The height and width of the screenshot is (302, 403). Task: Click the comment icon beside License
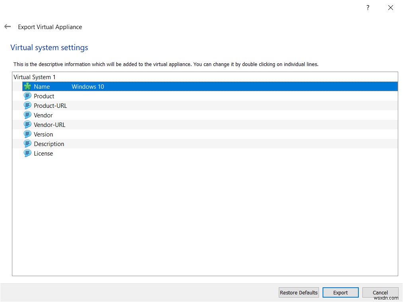click(x=27, y=153)
